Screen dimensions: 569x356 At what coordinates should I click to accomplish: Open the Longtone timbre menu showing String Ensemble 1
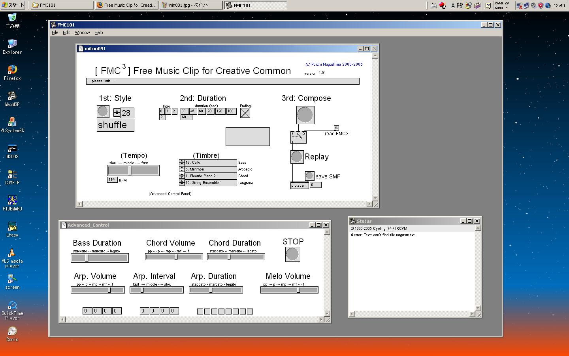click(x=208, y=183)
